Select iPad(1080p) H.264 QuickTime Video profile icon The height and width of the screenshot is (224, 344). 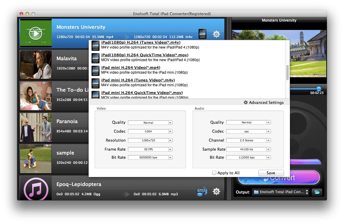pyautogui.click(x=96, y=58)
